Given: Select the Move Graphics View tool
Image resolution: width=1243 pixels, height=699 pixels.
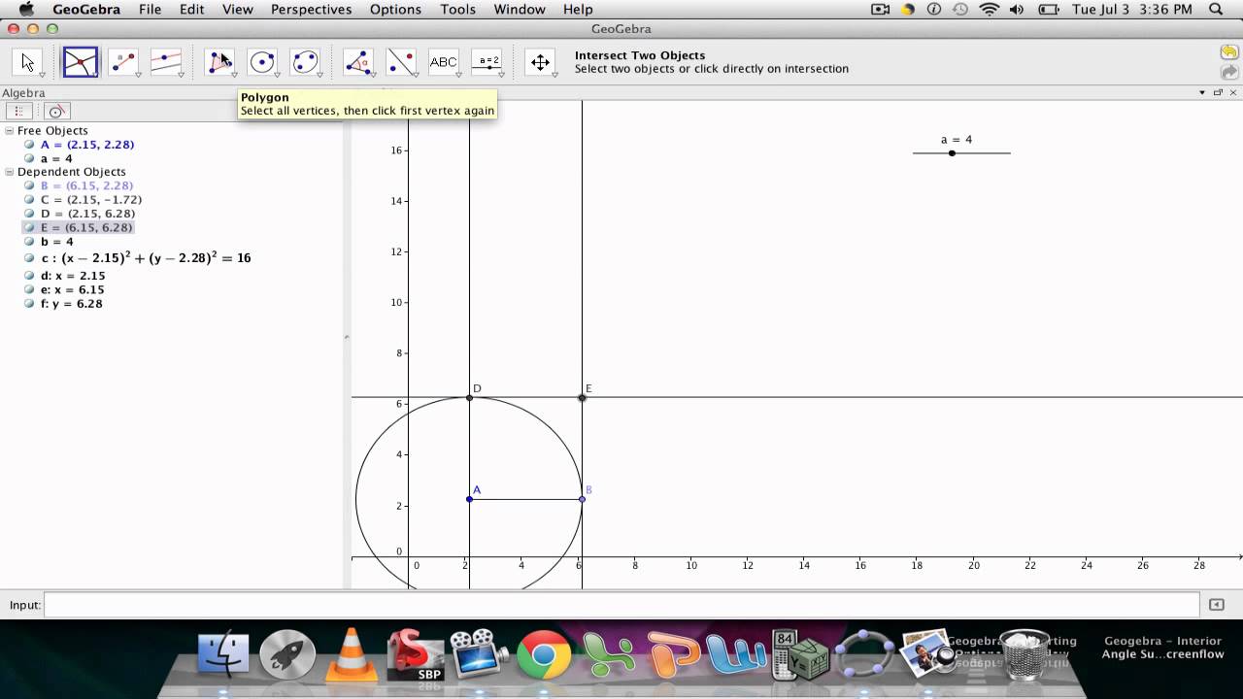Looking at the screenshot, I should coord(540,63).
